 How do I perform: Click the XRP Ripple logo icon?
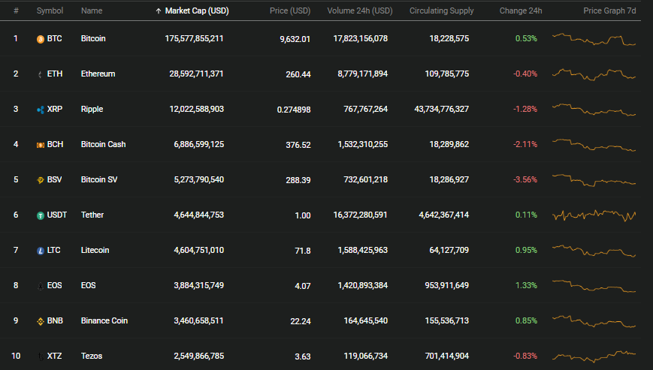[41, 110]
